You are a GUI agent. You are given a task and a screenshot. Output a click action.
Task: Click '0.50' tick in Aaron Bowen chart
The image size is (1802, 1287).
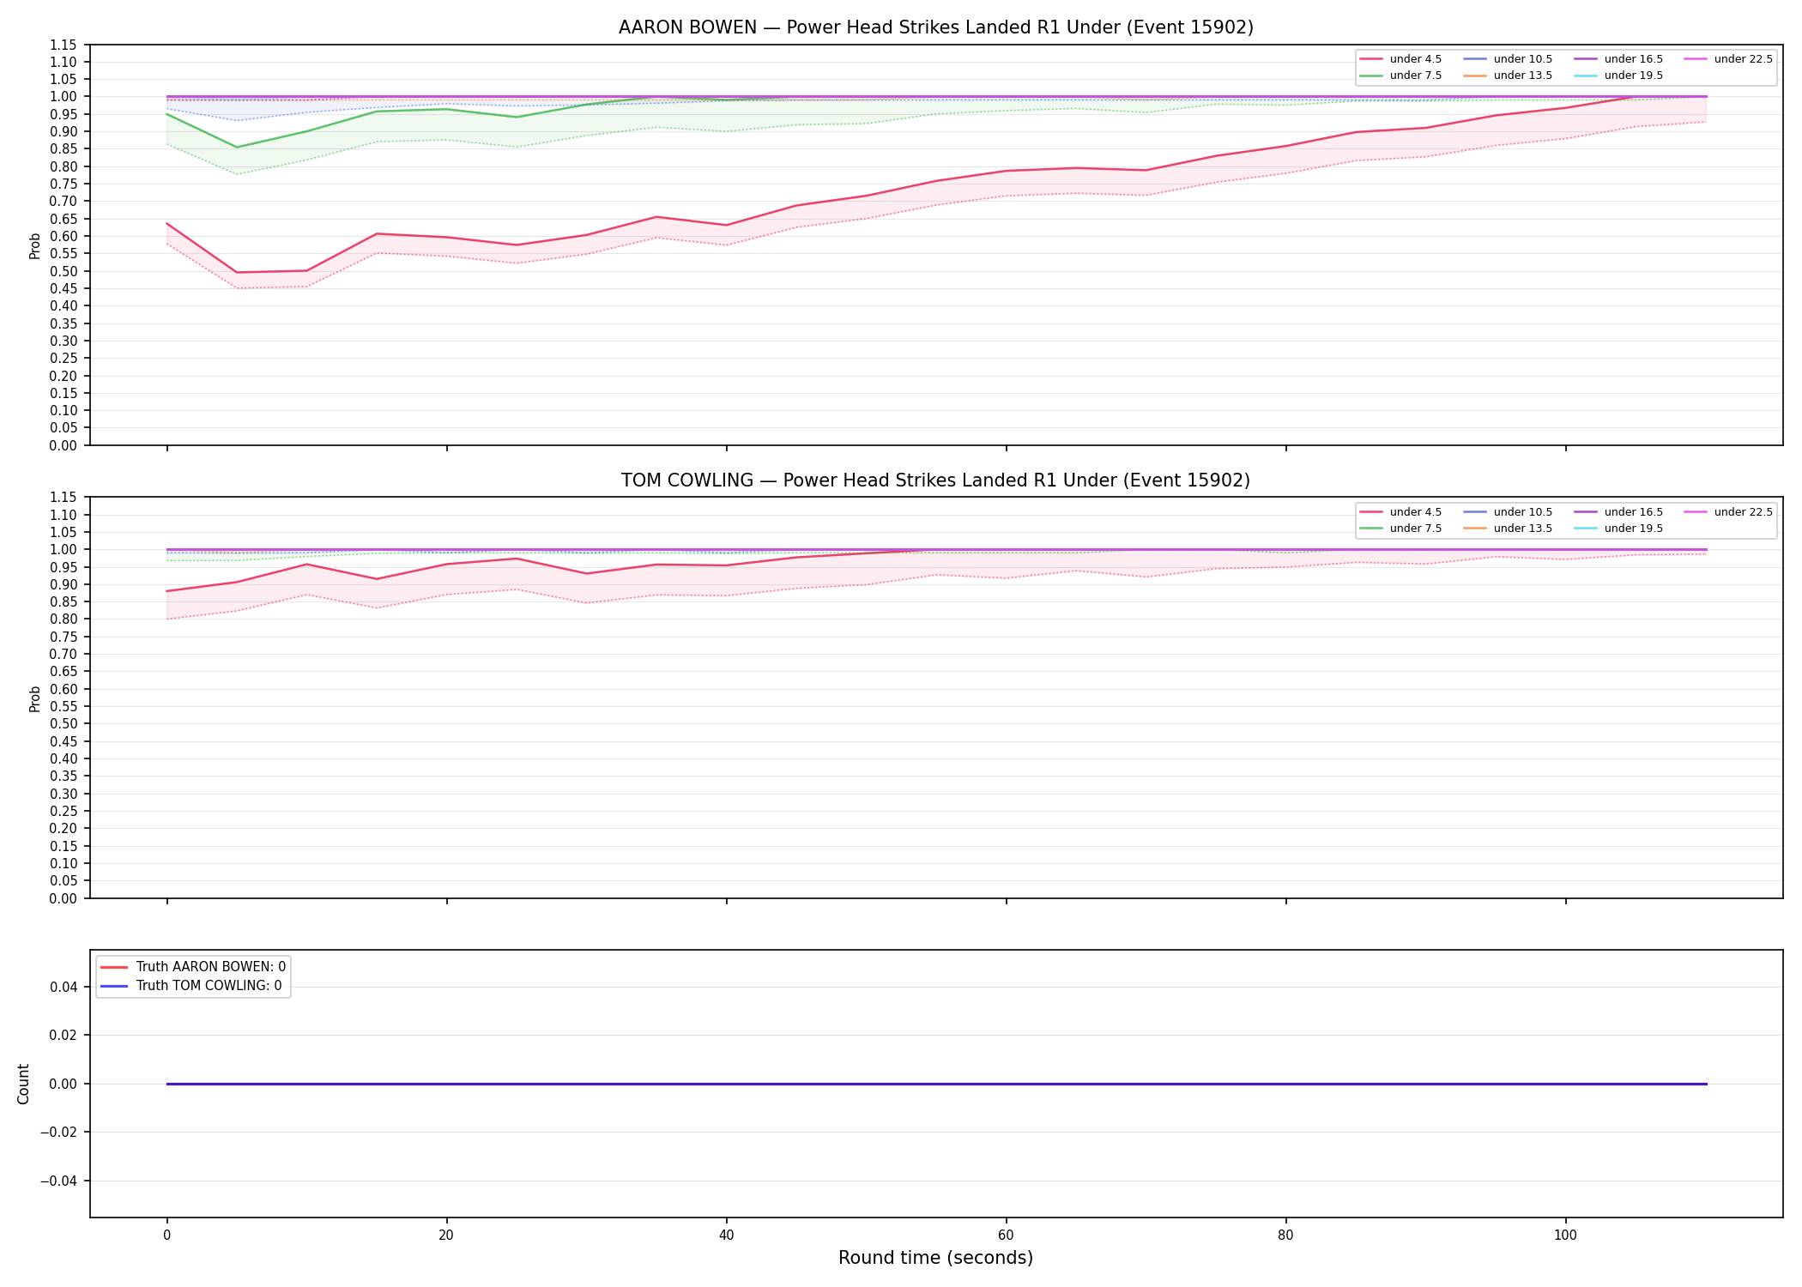click(x=64, y=271)
